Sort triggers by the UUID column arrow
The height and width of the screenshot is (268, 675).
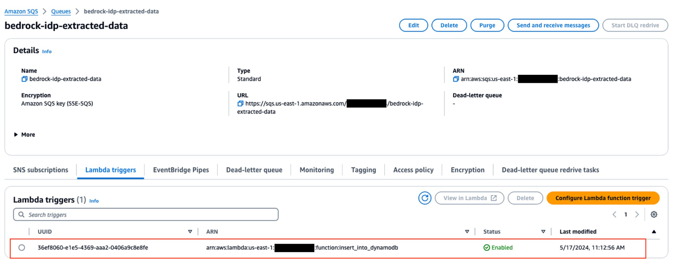pos(190,232)
